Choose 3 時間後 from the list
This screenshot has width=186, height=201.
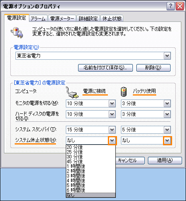[x=91, y=176]
